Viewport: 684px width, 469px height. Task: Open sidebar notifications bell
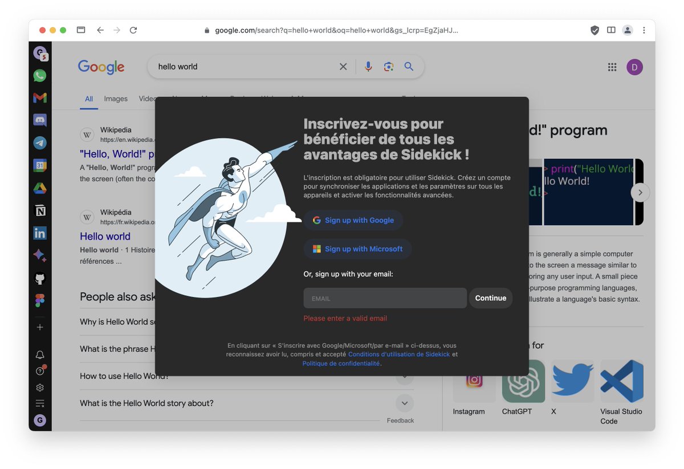[x=39, y=354]
